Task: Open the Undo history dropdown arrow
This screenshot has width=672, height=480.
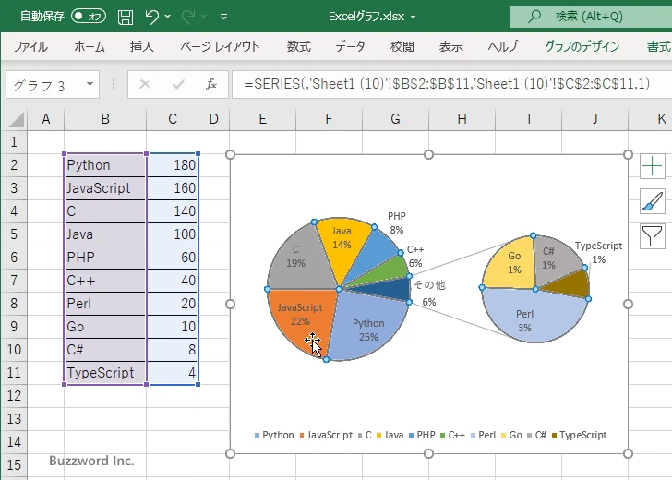Action: [x=168, y=17]
